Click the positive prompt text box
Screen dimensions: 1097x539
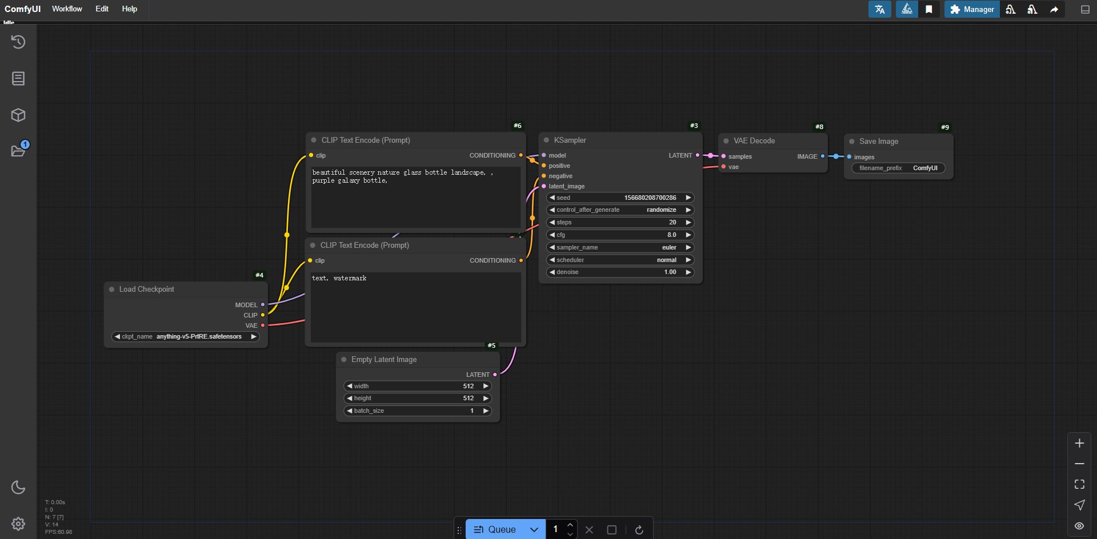pos(416,197)
